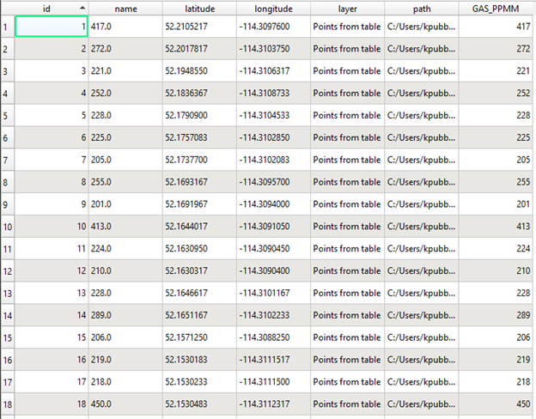The height and width of the screenshot is (419, 536).
Task: Click longitude cell -114.3103750
Action: pos(273,49)
